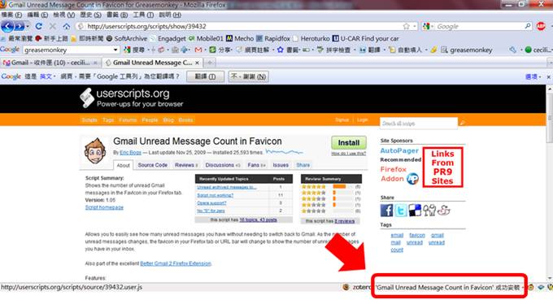Expand the Google Toolbar search box dropdown
This screenshot has height=304, width=553.
pos(115,50)
